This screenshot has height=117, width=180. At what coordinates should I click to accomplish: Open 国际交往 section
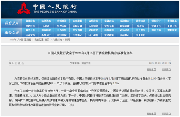[x=77, y=26]
